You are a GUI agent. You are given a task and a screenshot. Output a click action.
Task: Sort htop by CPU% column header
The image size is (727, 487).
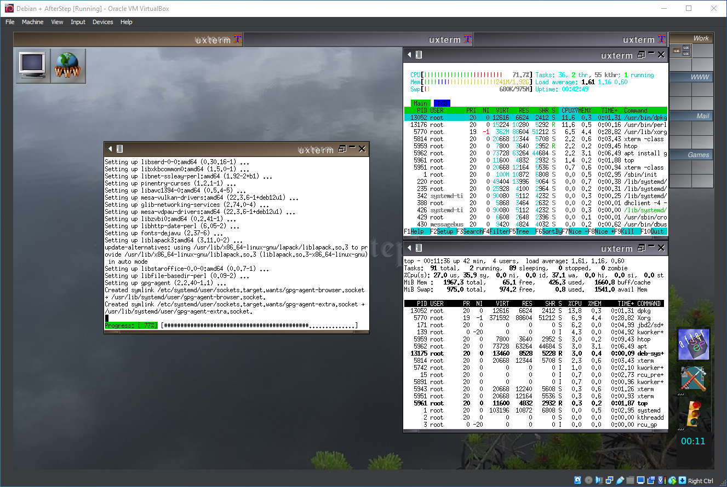click(570, 111)
